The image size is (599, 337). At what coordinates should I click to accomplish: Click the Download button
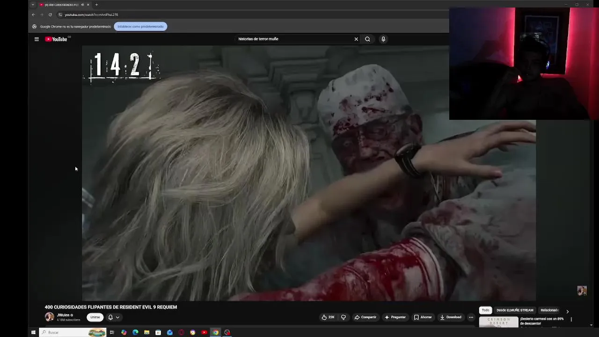click(x=451, y=317)
